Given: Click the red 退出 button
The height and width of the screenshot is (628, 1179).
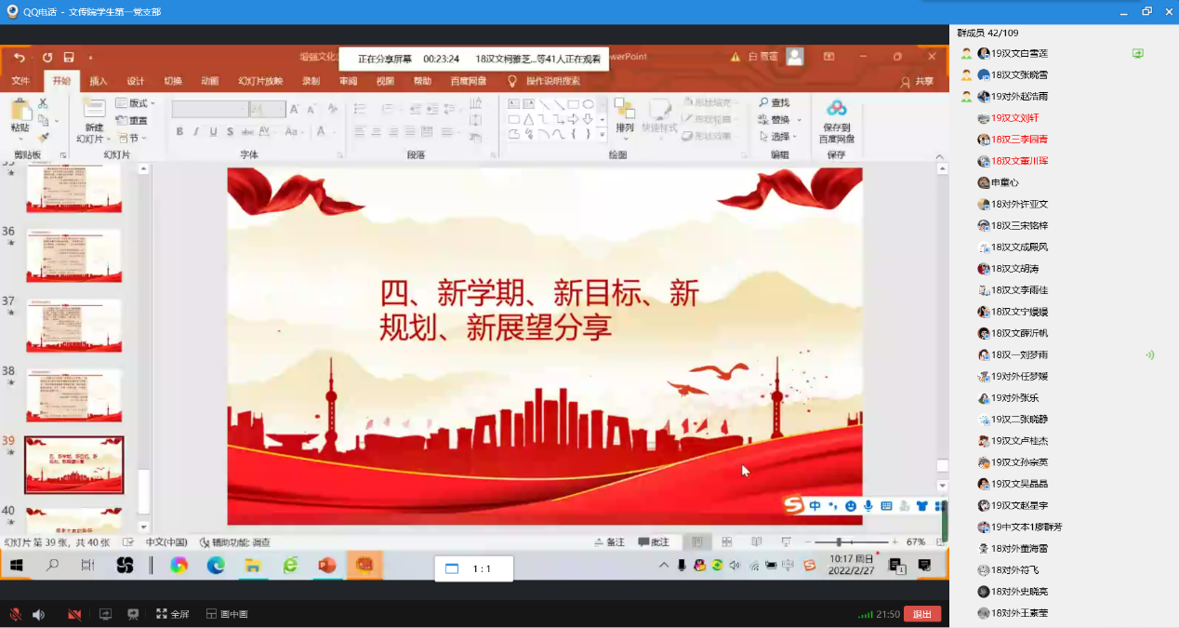Looking at the screenshot, I should [x=921, y=614].
